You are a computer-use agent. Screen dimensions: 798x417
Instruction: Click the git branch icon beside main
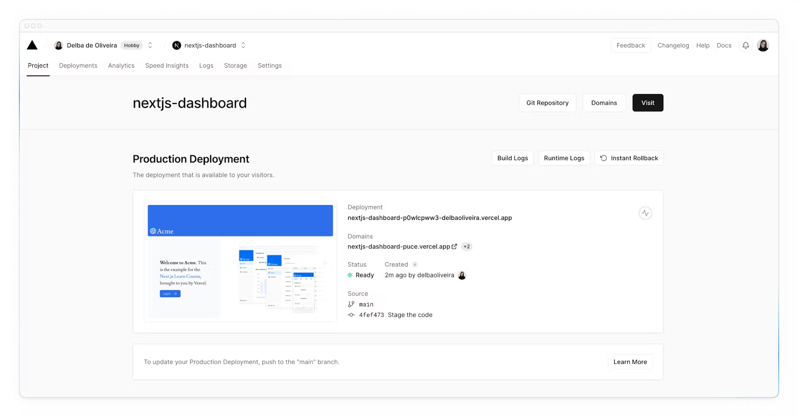click(351, 304)
